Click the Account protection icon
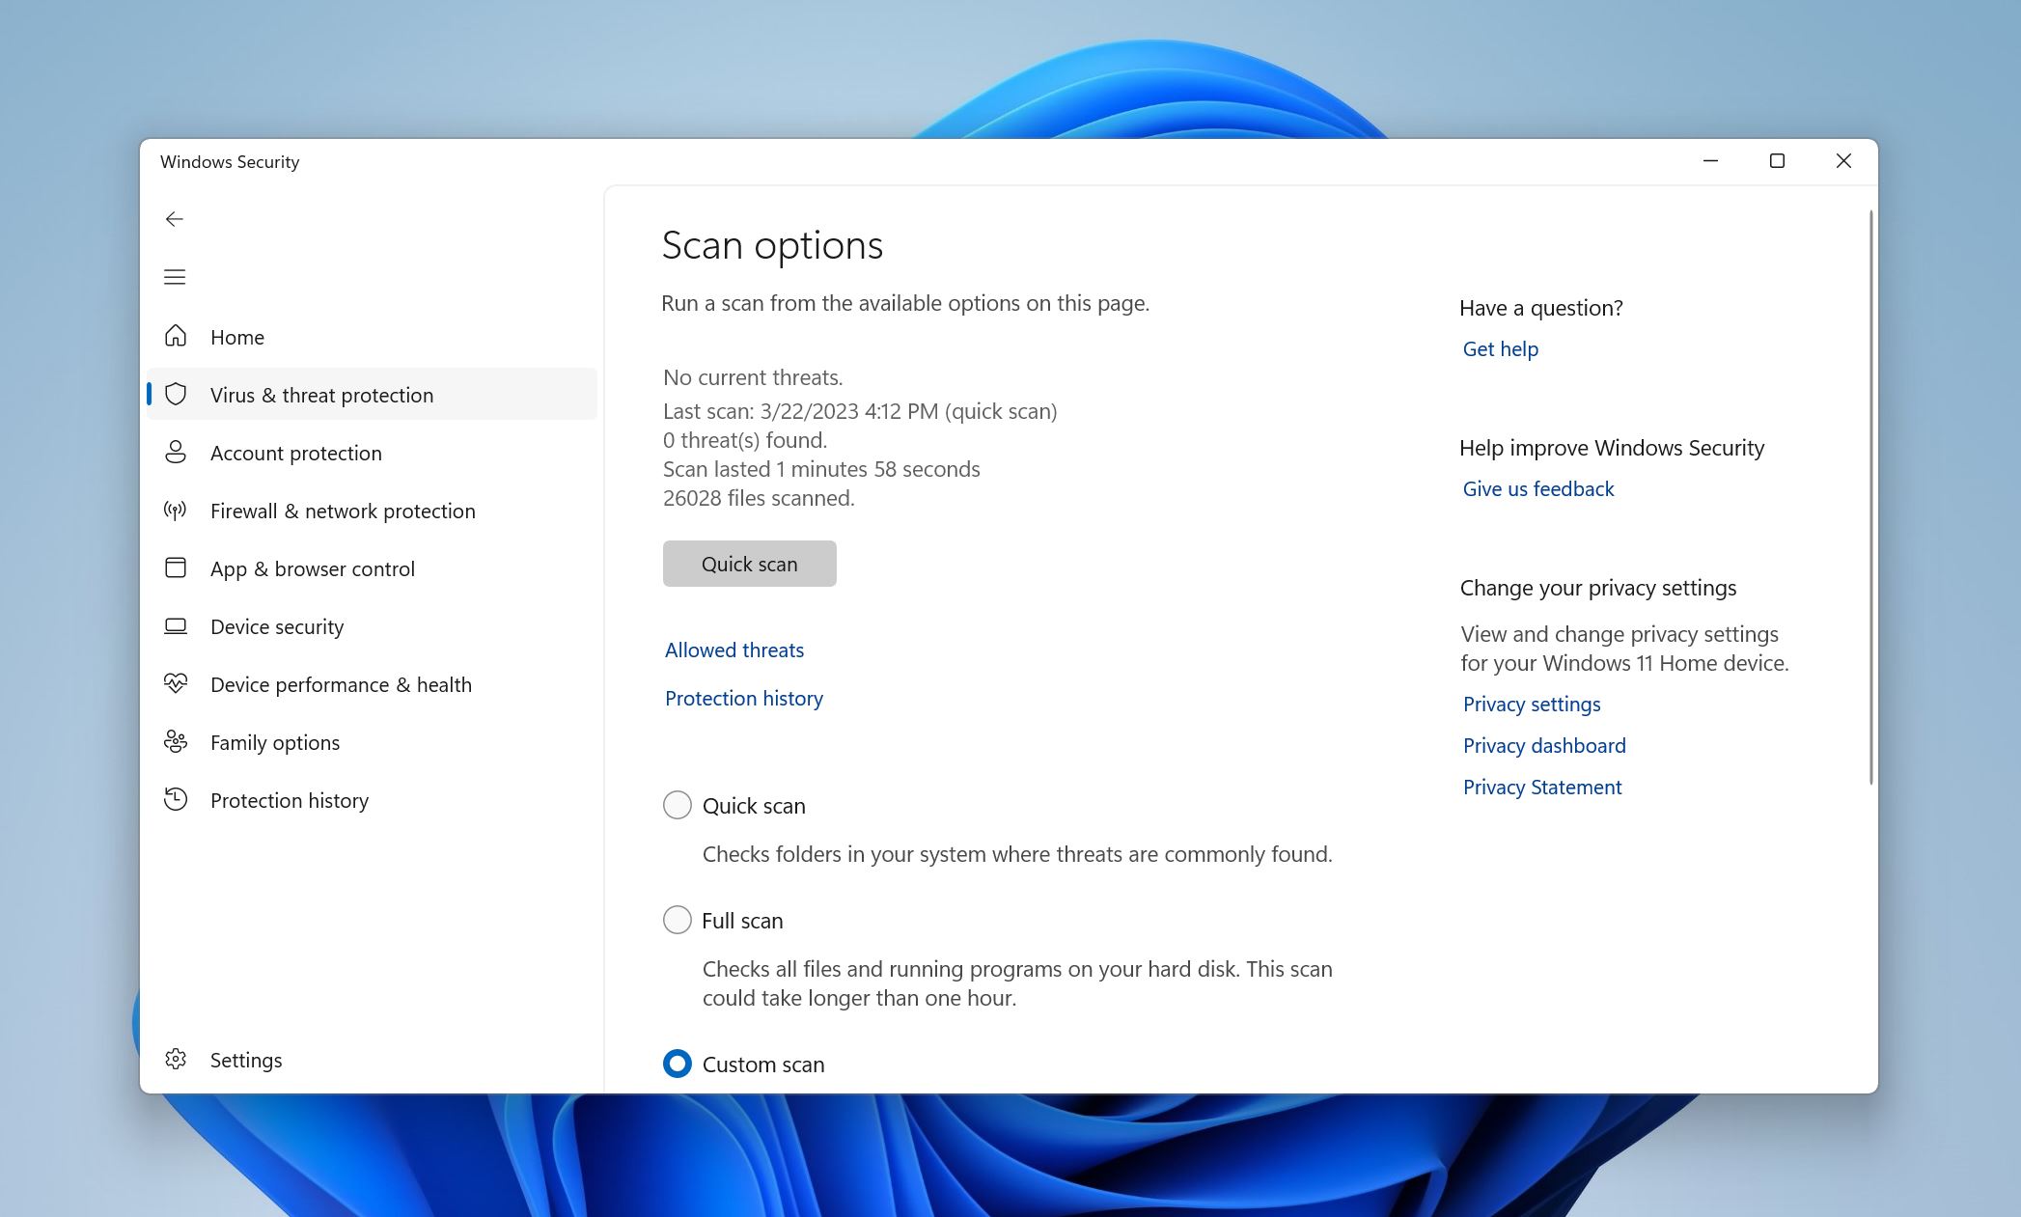This screenshot has width=2021, height=1217. (x=176, y=452)
